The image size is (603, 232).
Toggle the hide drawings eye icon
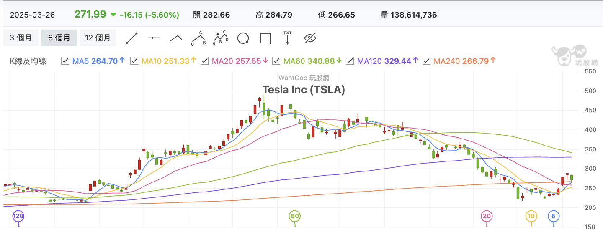tap(310, 38)
